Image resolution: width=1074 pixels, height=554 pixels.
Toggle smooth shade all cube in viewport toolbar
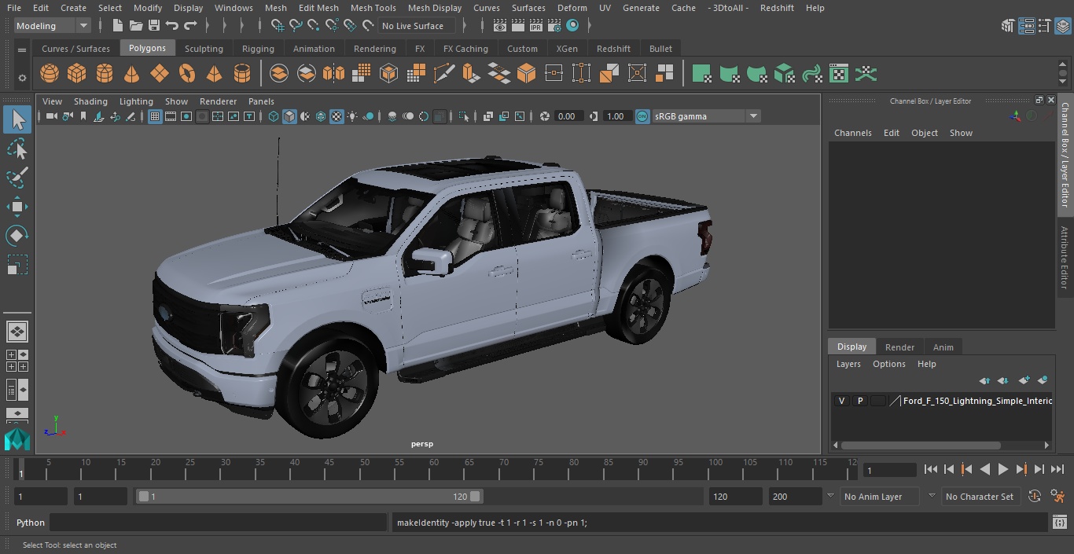tap(289, 116)
